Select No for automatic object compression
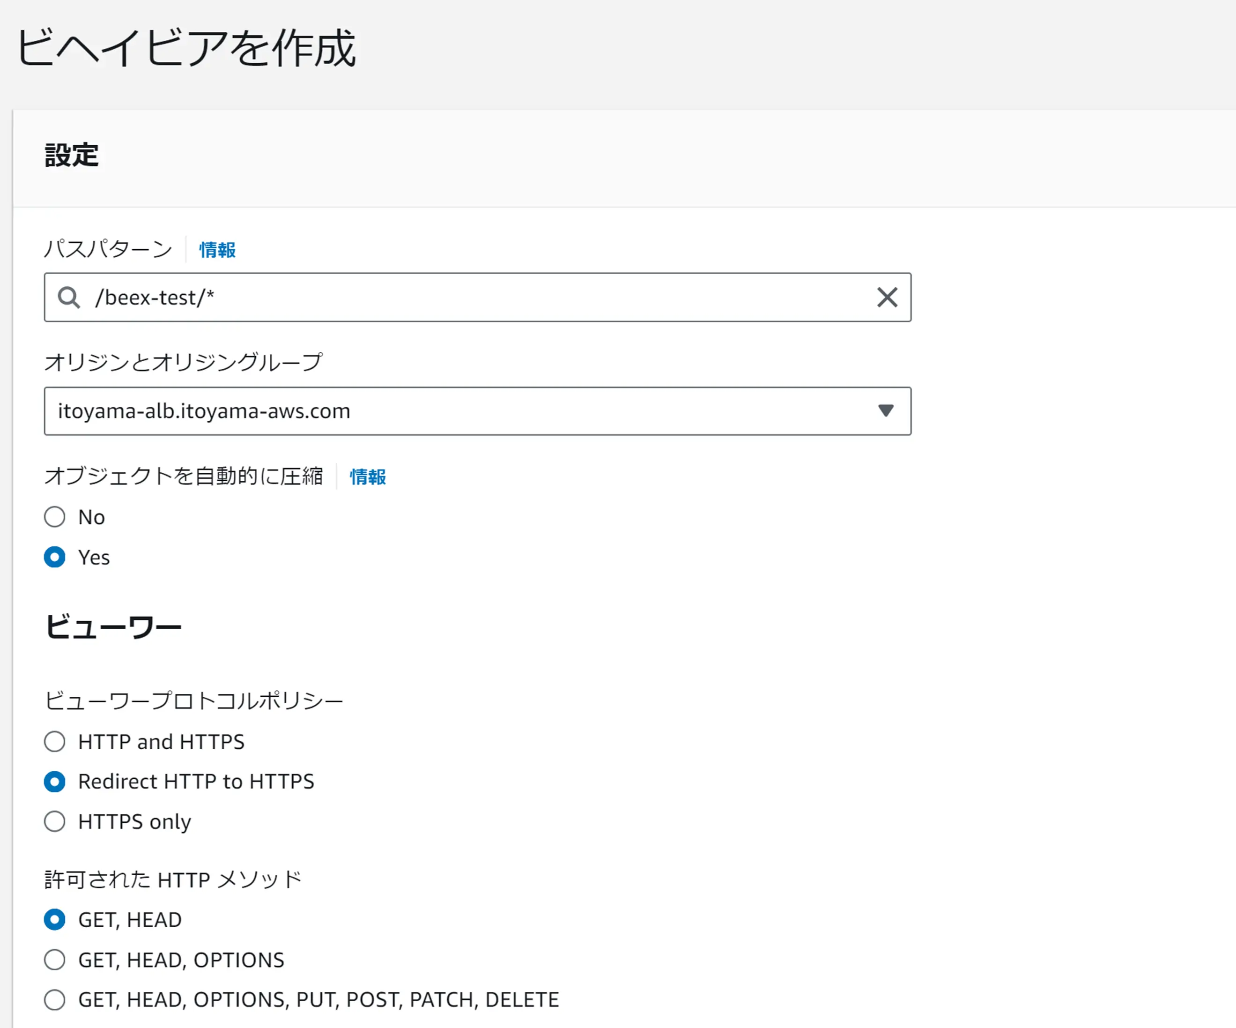The image size is (1236, 1028). click(55, 517)
